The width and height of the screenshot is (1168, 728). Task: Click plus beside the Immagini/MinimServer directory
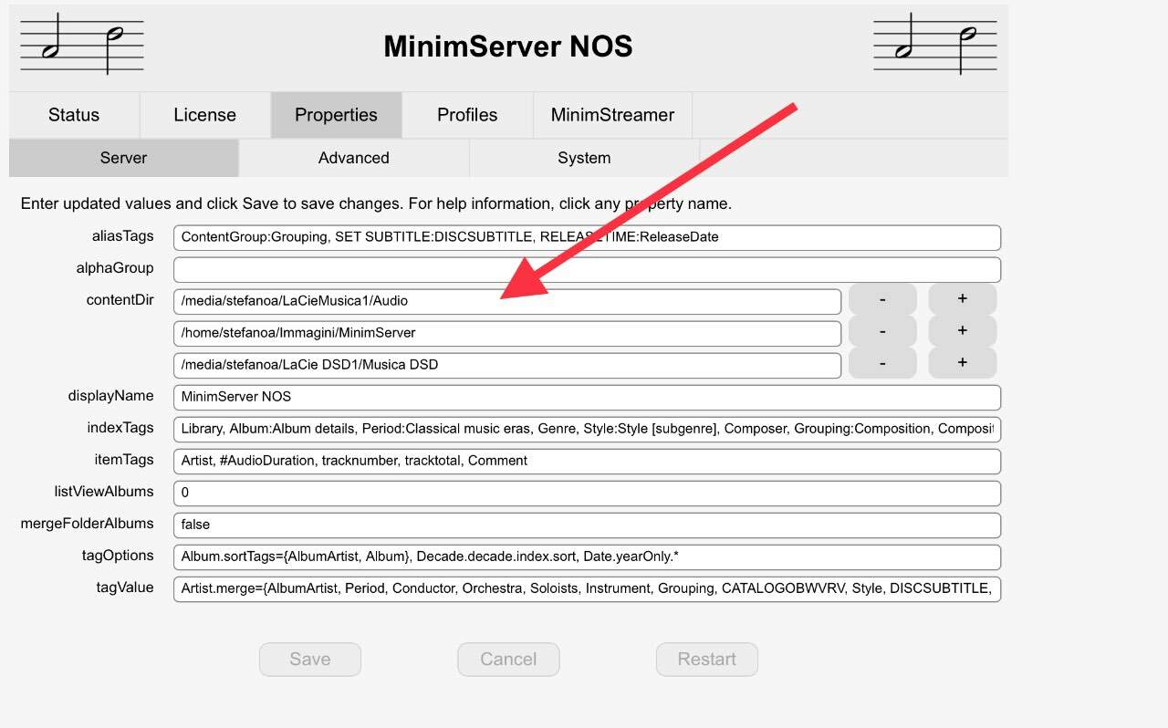[963, 331]
